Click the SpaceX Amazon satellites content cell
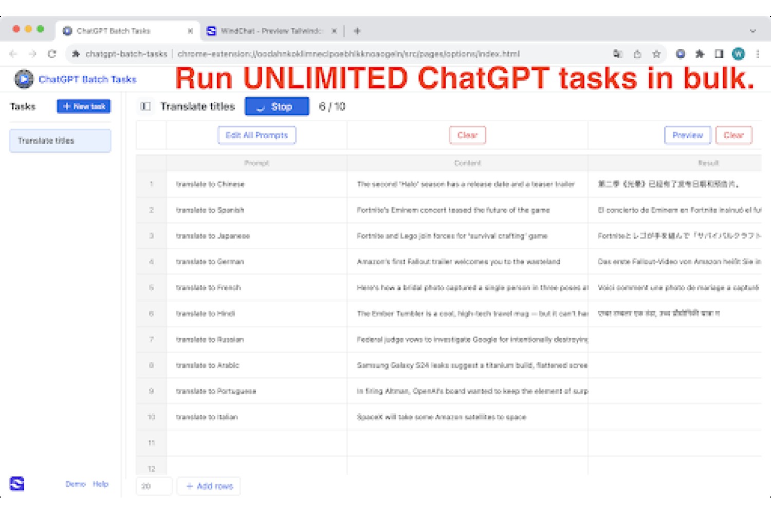 [x=468, y=417]
